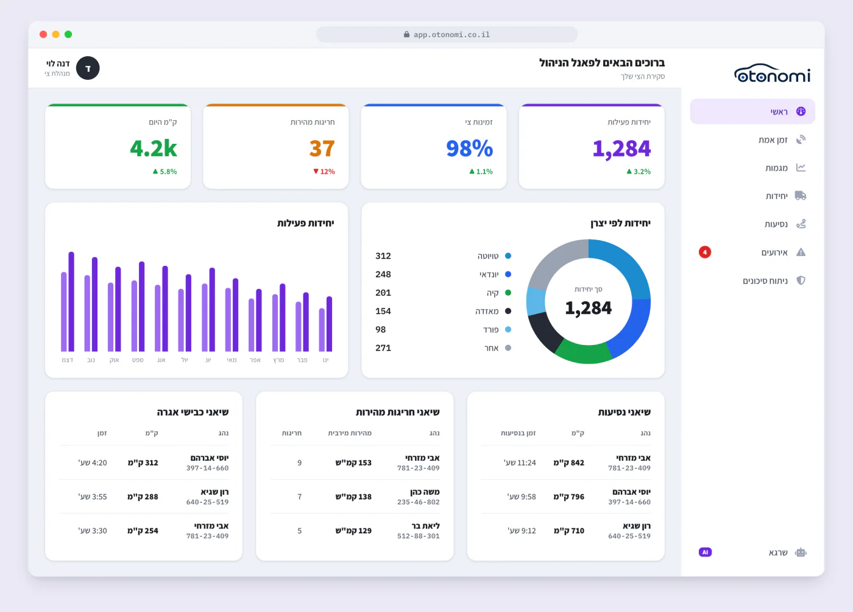
Task: Click the שיאני נסיעות table heading
Action: point(625,412)
